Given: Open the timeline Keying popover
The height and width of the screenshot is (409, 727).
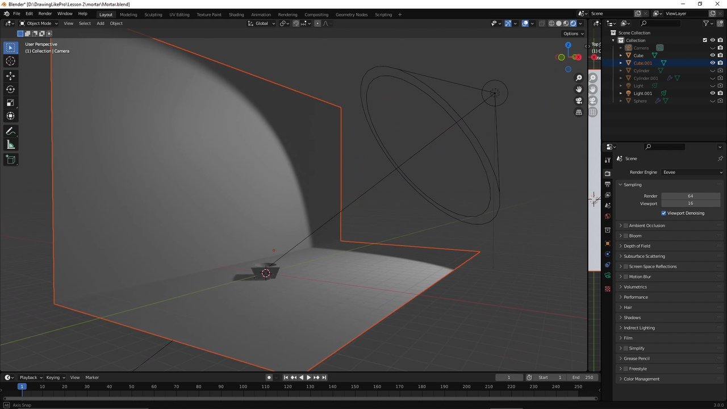Looking at the screenshot, I should [x=56, y=377].
